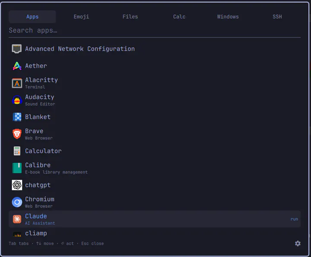Click Web Browser subtitle under Brave

(x=39, y=138)
